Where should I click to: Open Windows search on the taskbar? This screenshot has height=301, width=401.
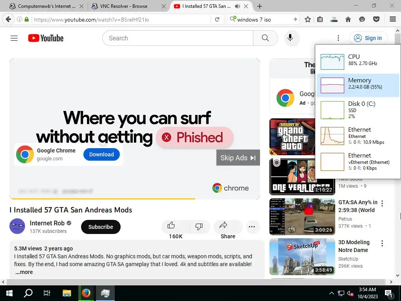tap(28, 293)
